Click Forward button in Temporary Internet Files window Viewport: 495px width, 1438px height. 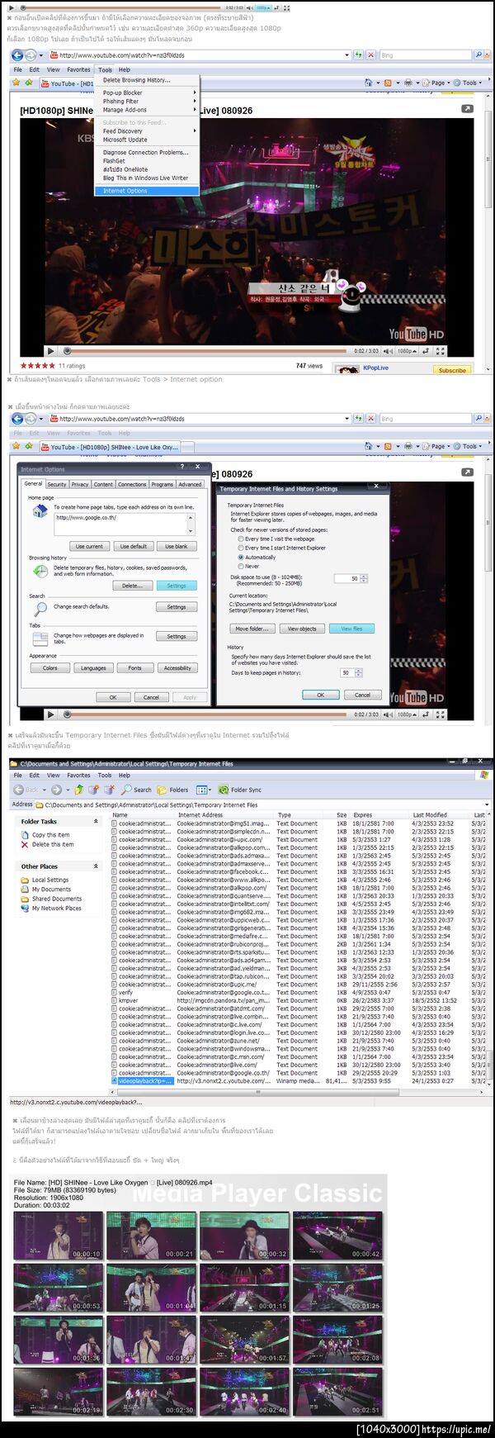coord(56,790)
